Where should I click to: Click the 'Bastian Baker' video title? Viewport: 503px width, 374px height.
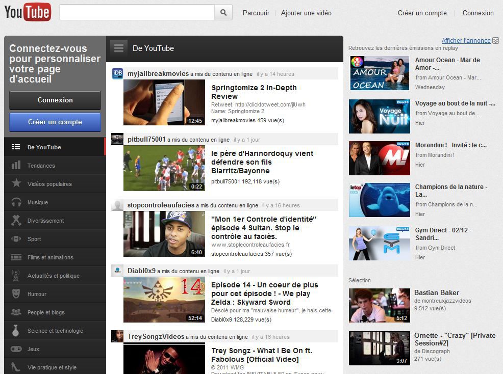[437, 292]
